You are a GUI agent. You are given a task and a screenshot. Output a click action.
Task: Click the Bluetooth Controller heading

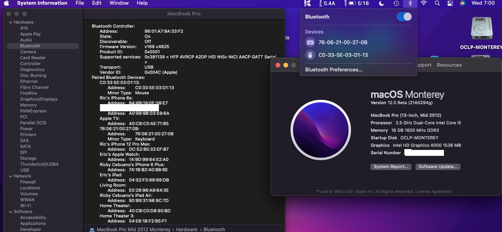point(113,26)
